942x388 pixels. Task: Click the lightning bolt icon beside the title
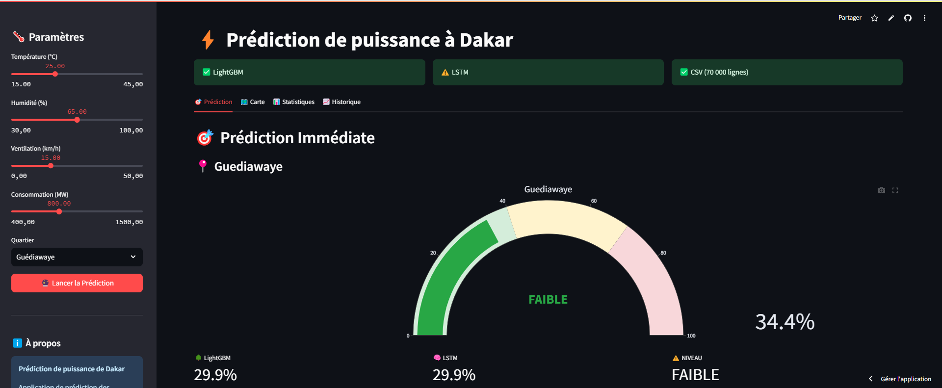click(x=207, y=39)
